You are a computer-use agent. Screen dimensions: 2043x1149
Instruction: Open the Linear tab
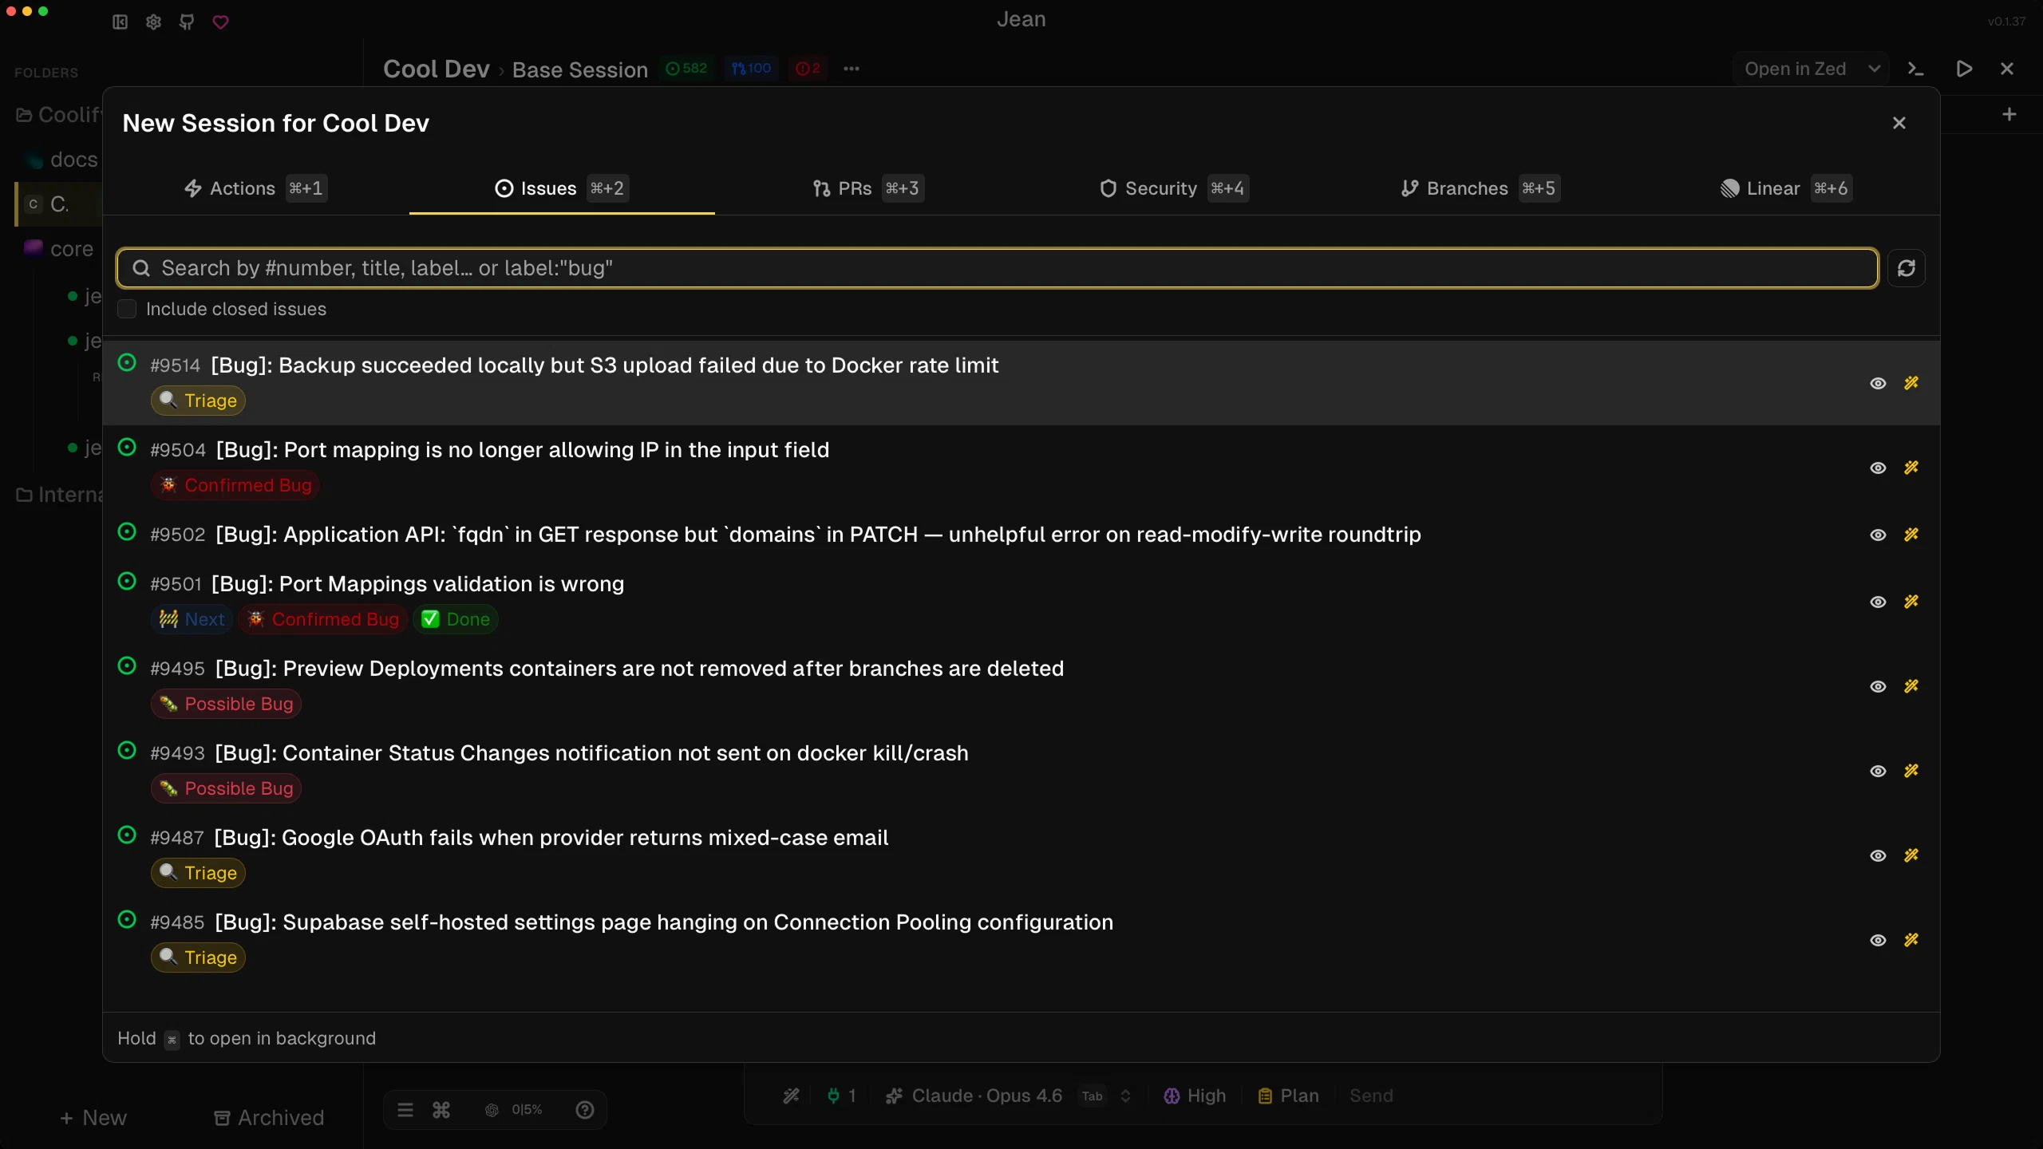pos(1773,188)
